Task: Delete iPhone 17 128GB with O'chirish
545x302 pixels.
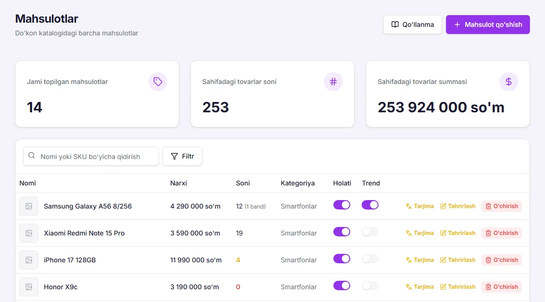Action: pos(502,260)
